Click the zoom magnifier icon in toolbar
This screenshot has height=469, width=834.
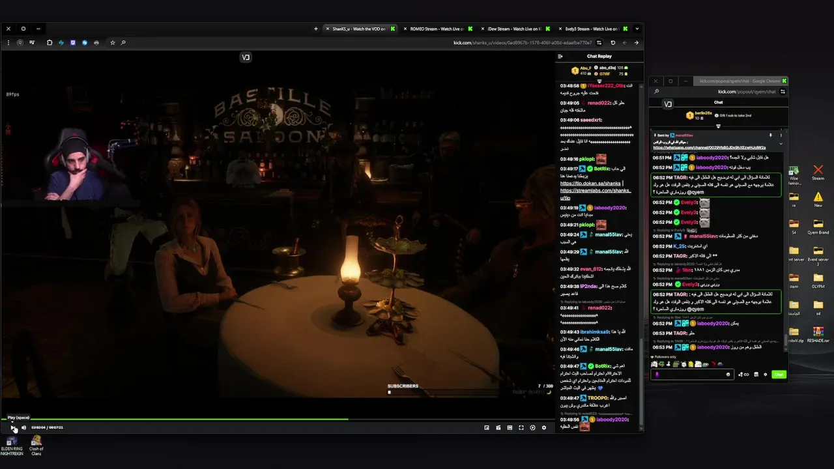(x=123, y=43)
